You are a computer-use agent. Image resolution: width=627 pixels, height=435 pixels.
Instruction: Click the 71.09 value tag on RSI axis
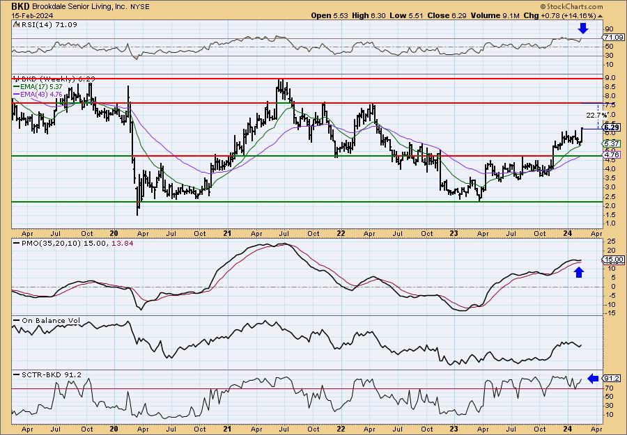tap(614, 37)
